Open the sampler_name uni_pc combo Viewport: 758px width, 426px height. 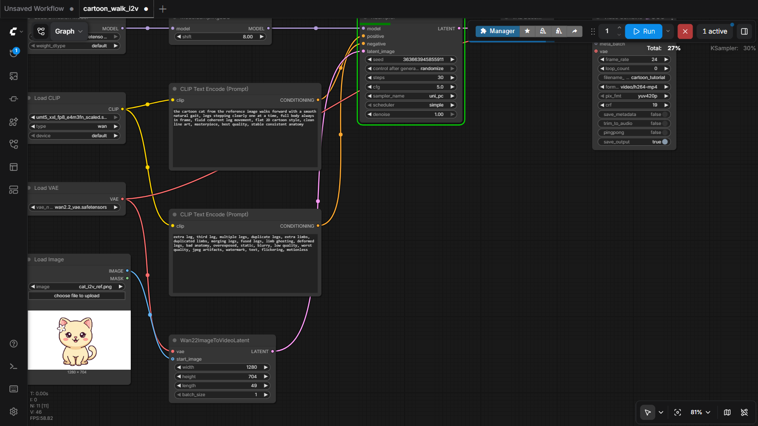(411, 96)
